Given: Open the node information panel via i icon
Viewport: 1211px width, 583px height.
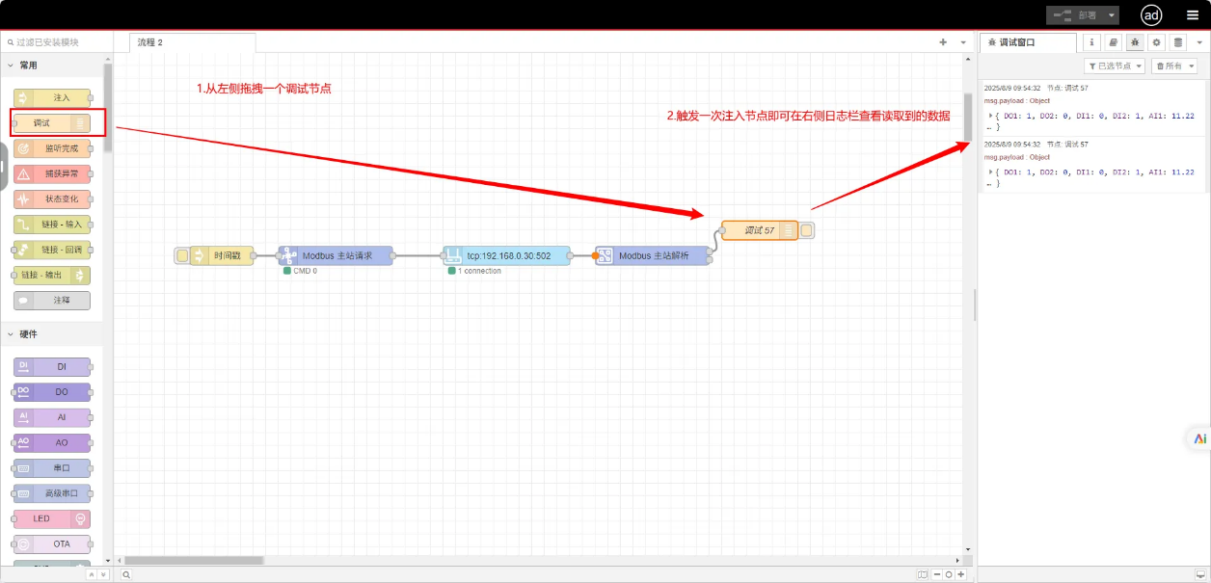Looking at the screenshot, I should [1091, 42].
